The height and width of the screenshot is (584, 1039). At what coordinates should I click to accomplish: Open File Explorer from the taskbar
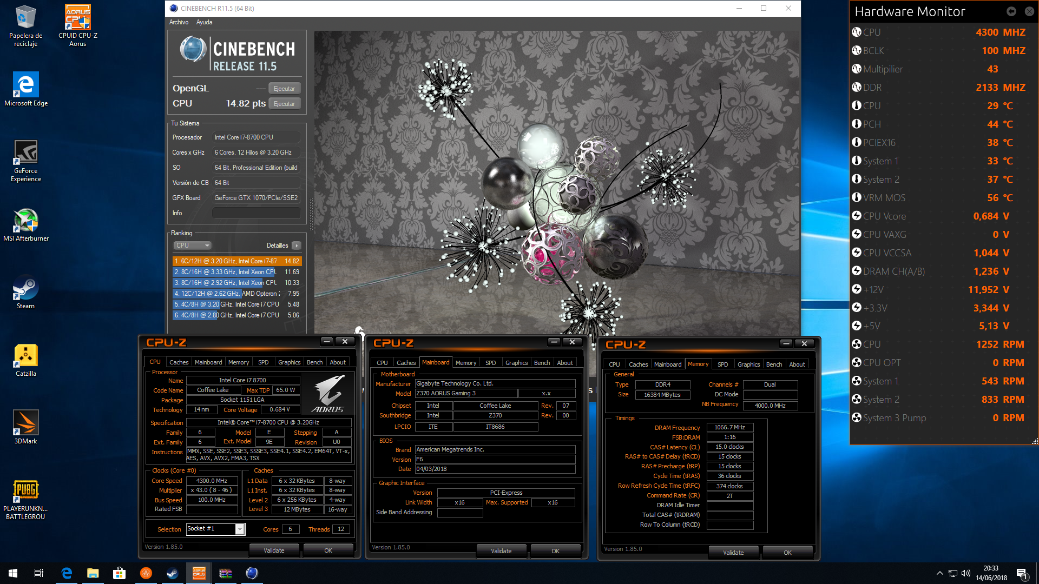(x=93, y=573)
